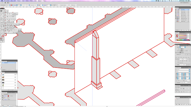
Task: Choose the Round Cap option in the Stroke panel
Action: [x=182, y=49]
